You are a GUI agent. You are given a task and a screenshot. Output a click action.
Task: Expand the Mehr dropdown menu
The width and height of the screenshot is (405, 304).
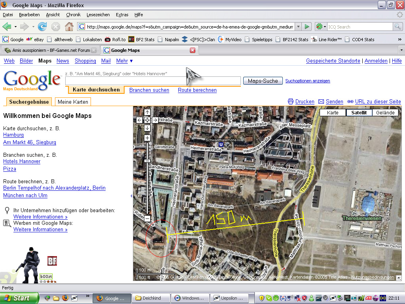click(125, 61)
